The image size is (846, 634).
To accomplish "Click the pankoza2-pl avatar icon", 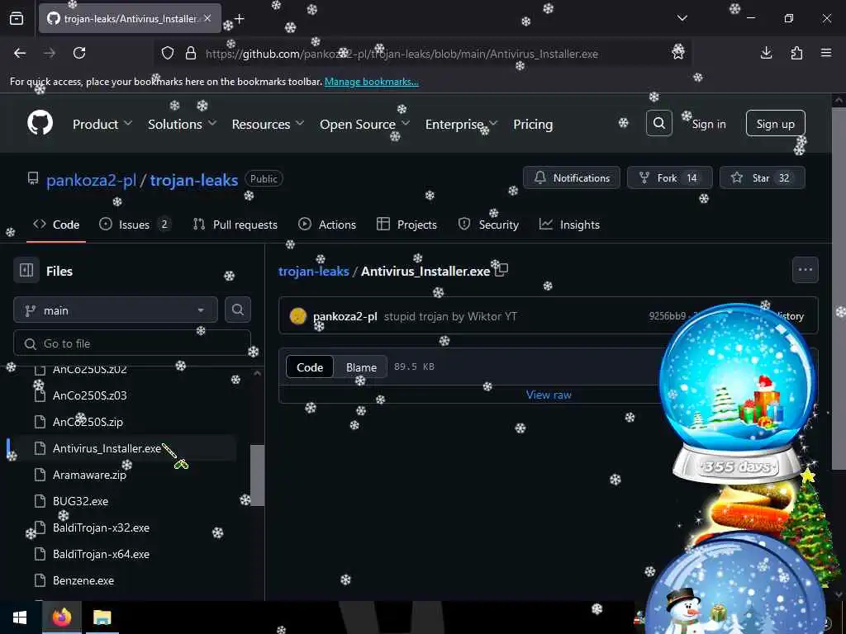I will [297, 316].
